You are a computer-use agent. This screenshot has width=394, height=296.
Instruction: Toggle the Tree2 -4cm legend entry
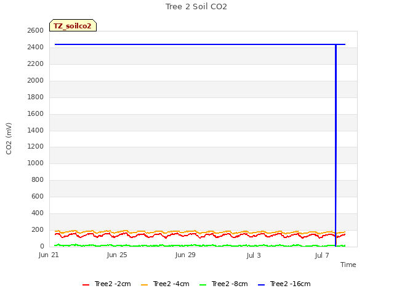pos(166,284)
